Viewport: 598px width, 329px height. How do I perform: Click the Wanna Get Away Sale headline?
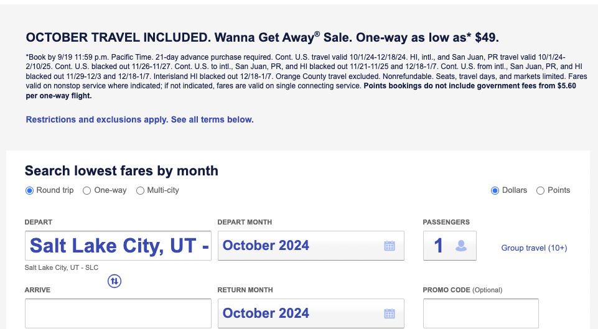262,37
